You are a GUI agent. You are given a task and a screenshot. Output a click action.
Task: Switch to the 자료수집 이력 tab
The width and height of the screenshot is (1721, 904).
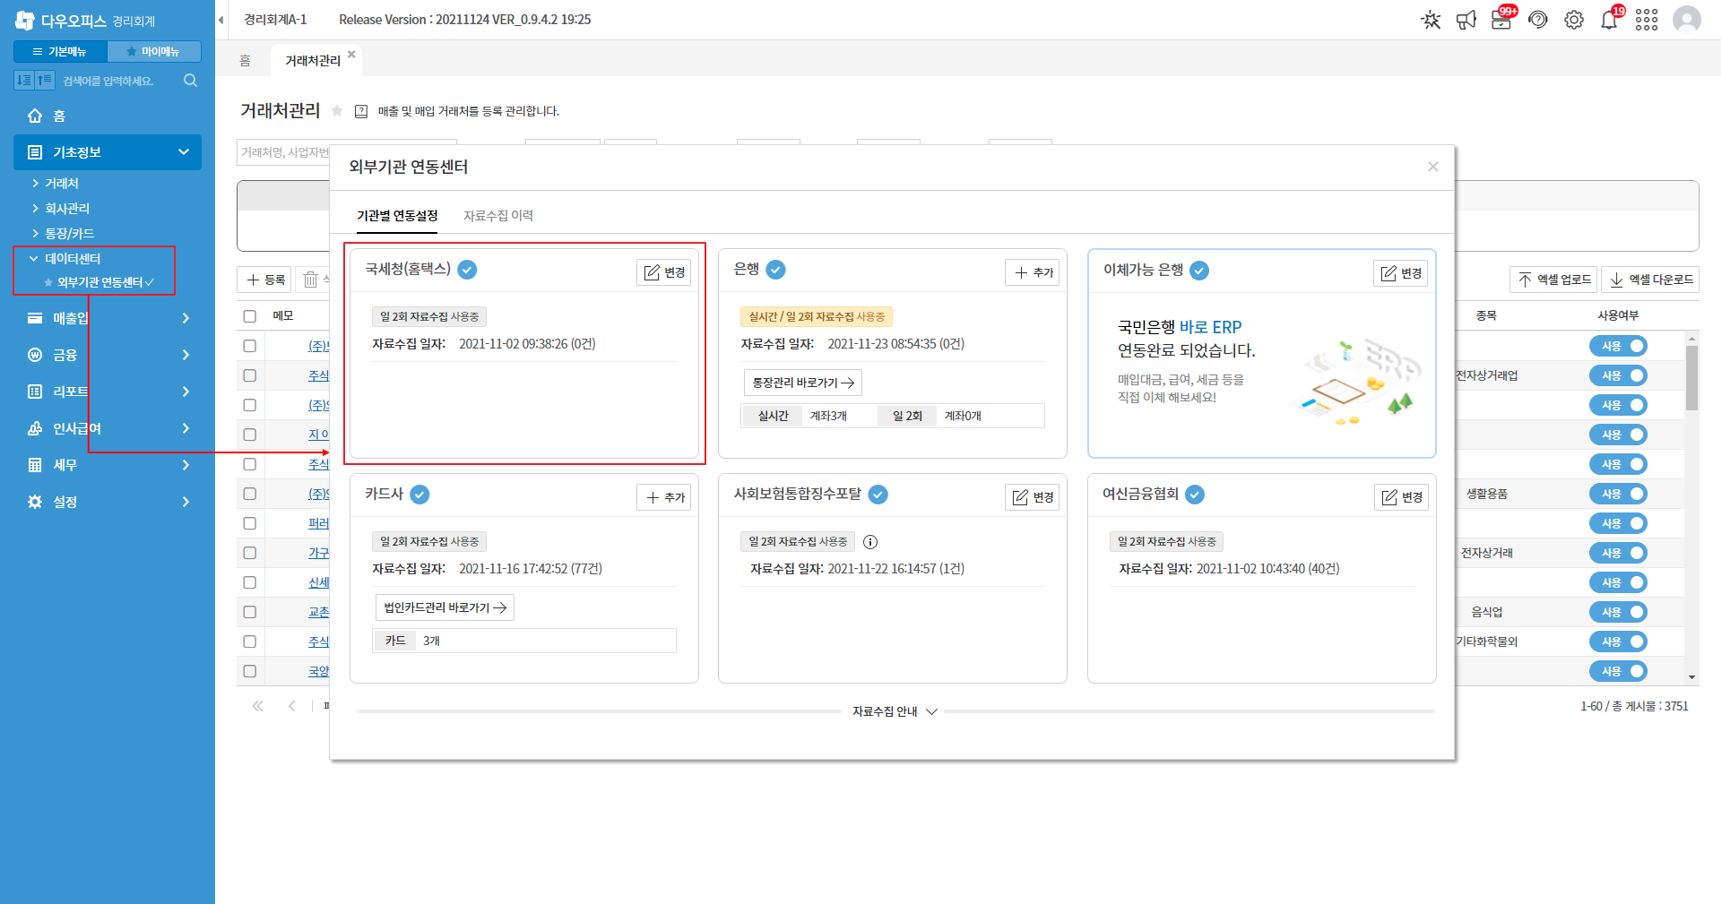(x=498, y=216)
